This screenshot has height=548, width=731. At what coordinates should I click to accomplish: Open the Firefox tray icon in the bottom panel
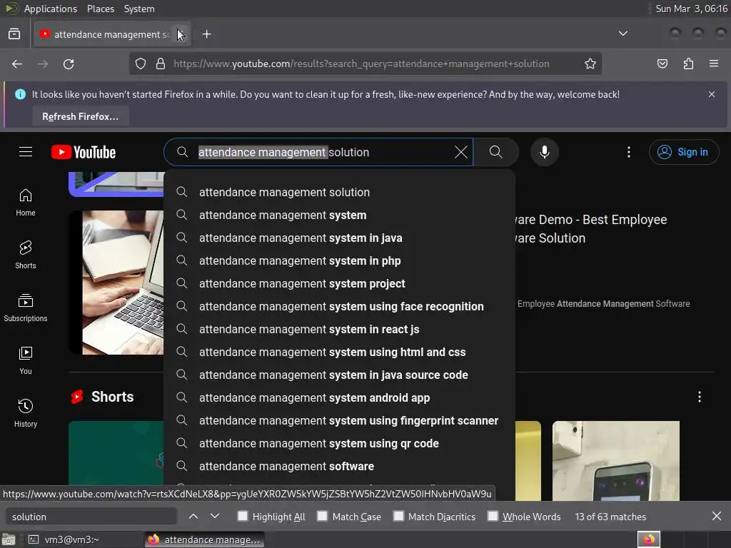[x=648, y=539]
